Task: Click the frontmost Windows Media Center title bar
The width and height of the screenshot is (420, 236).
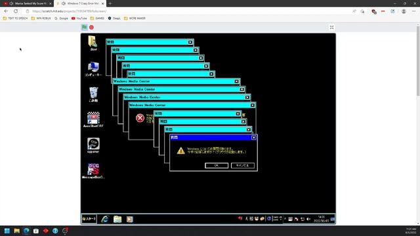Action: [192, 105]
